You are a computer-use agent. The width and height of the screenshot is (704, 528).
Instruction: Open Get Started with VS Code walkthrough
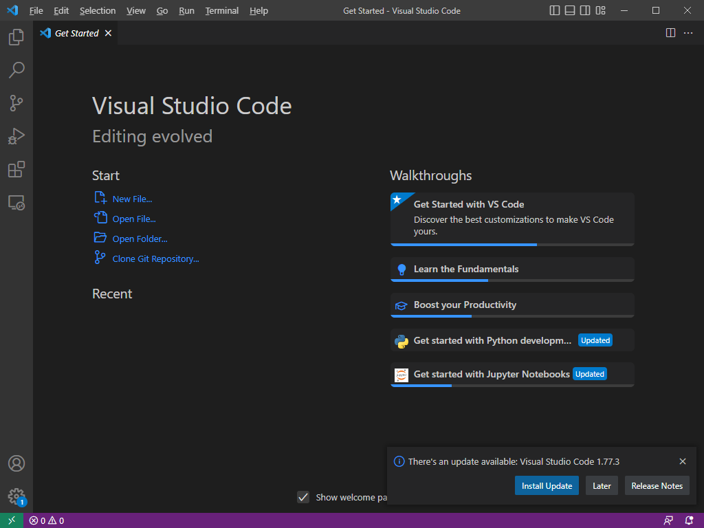point(512,219)
